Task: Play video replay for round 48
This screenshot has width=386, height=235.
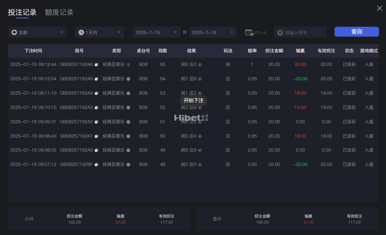Action: (128, 165)
